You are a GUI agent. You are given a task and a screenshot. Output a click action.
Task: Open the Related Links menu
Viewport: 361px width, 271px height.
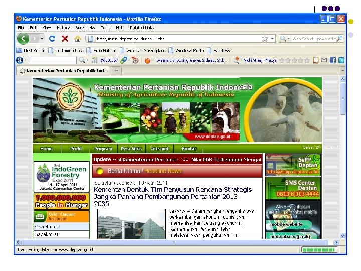(x=142, y=28)
